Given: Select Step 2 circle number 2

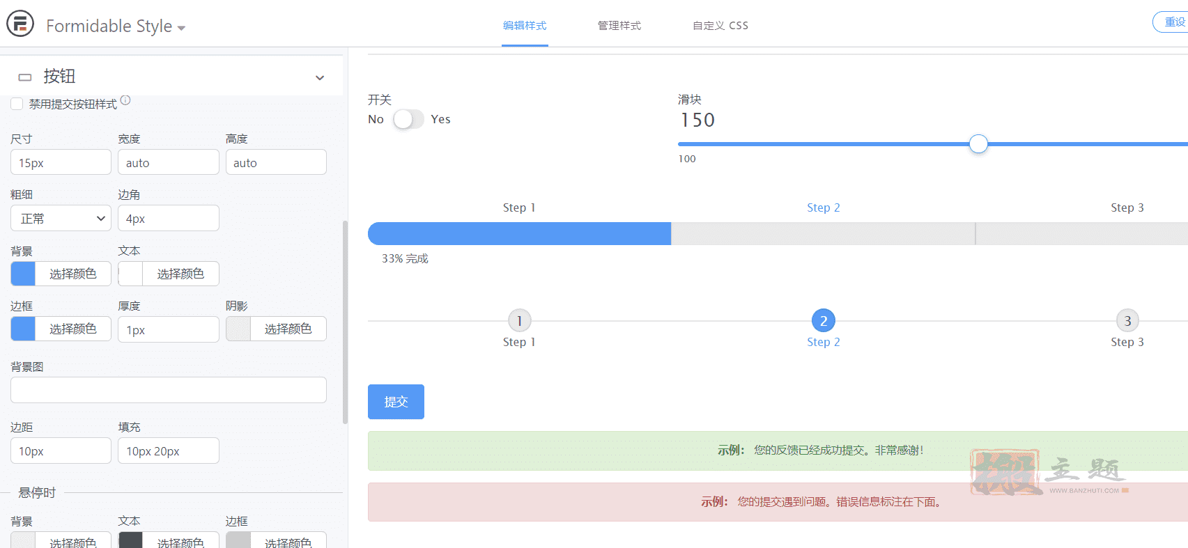Looking at the screenshot, I should (824, 320).
